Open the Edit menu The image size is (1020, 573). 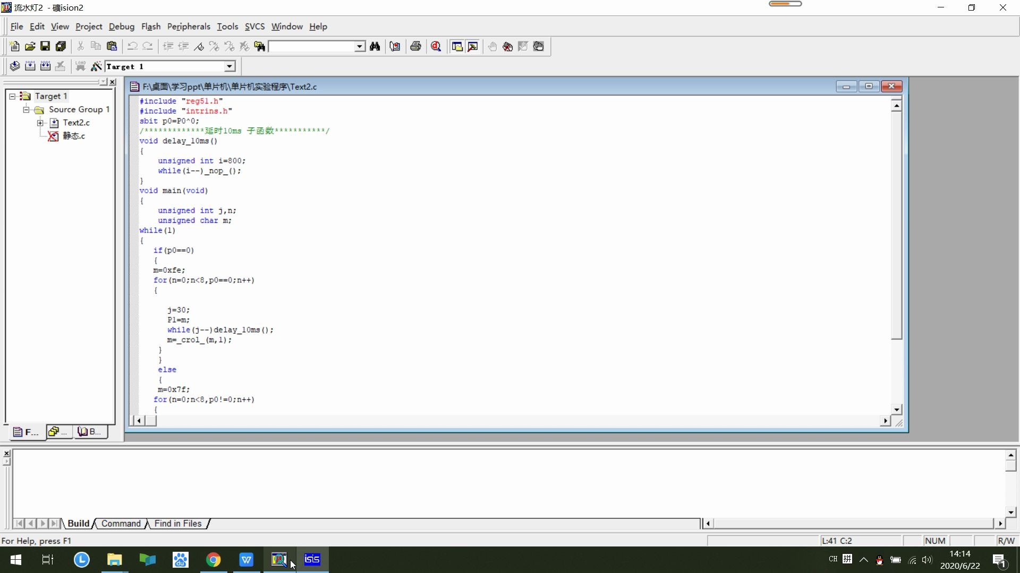[x=37, y=27]
